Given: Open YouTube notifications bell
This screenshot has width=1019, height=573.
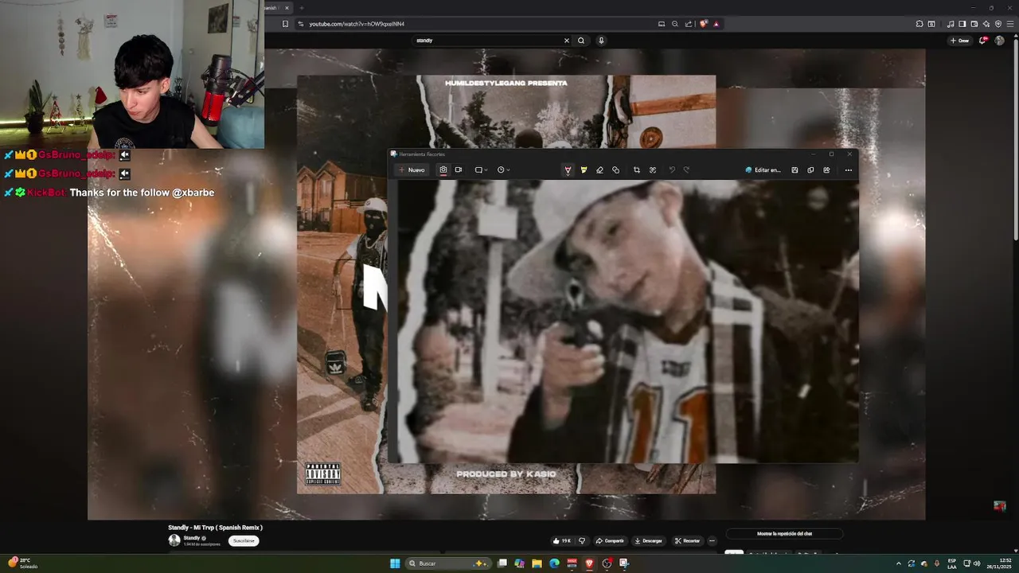Looking at the screenshot, I should tap(983, 40).
